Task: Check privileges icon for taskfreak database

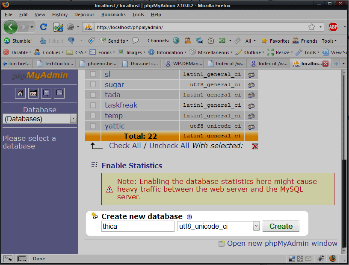Action: pyautogui.click(x=251, y=105)
